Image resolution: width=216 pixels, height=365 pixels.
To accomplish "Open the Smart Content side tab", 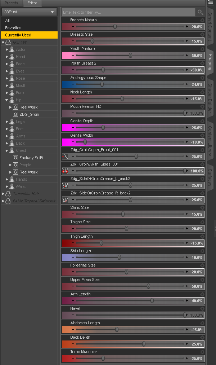I will coord(210,27).
